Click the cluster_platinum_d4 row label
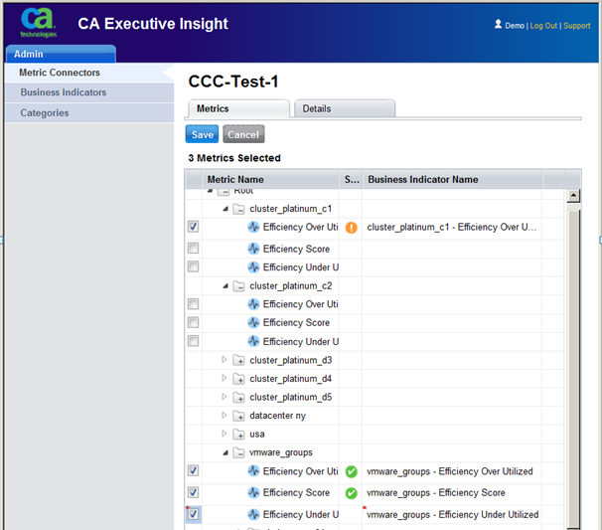The image size is (602, 530). coord(291,379)
